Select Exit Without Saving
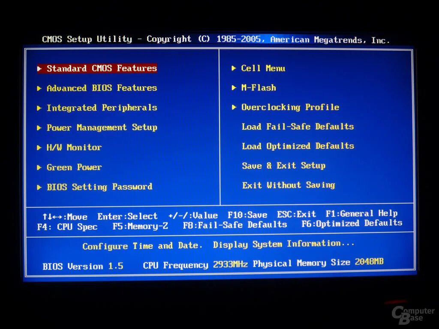This screenshot has width=439, height=329. tap(289, 185)
